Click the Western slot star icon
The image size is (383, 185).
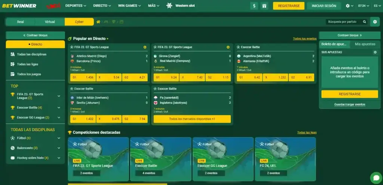169,6
